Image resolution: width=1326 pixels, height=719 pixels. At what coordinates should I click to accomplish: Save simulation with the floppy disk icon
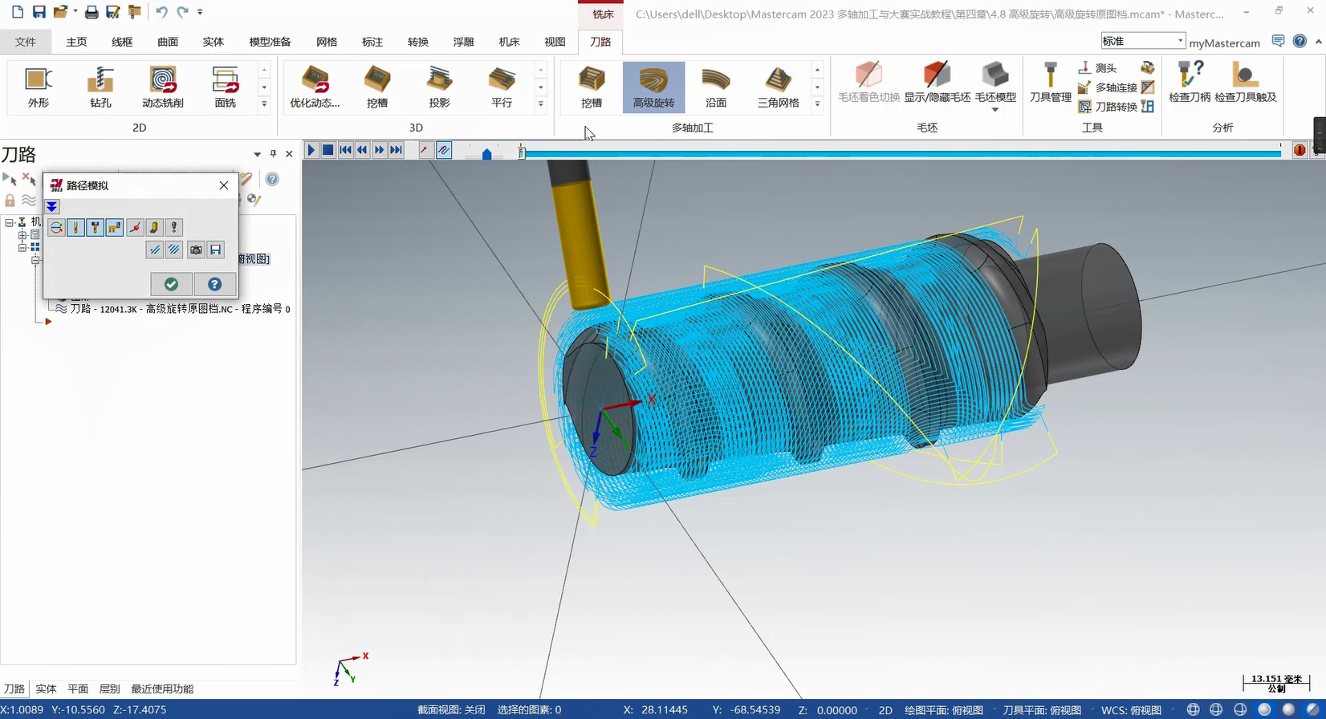[x=216, y=250]
